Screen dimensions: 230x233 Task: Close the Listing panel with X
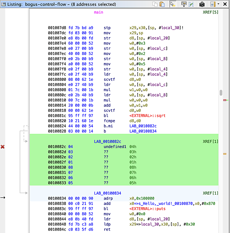(225, 4)
